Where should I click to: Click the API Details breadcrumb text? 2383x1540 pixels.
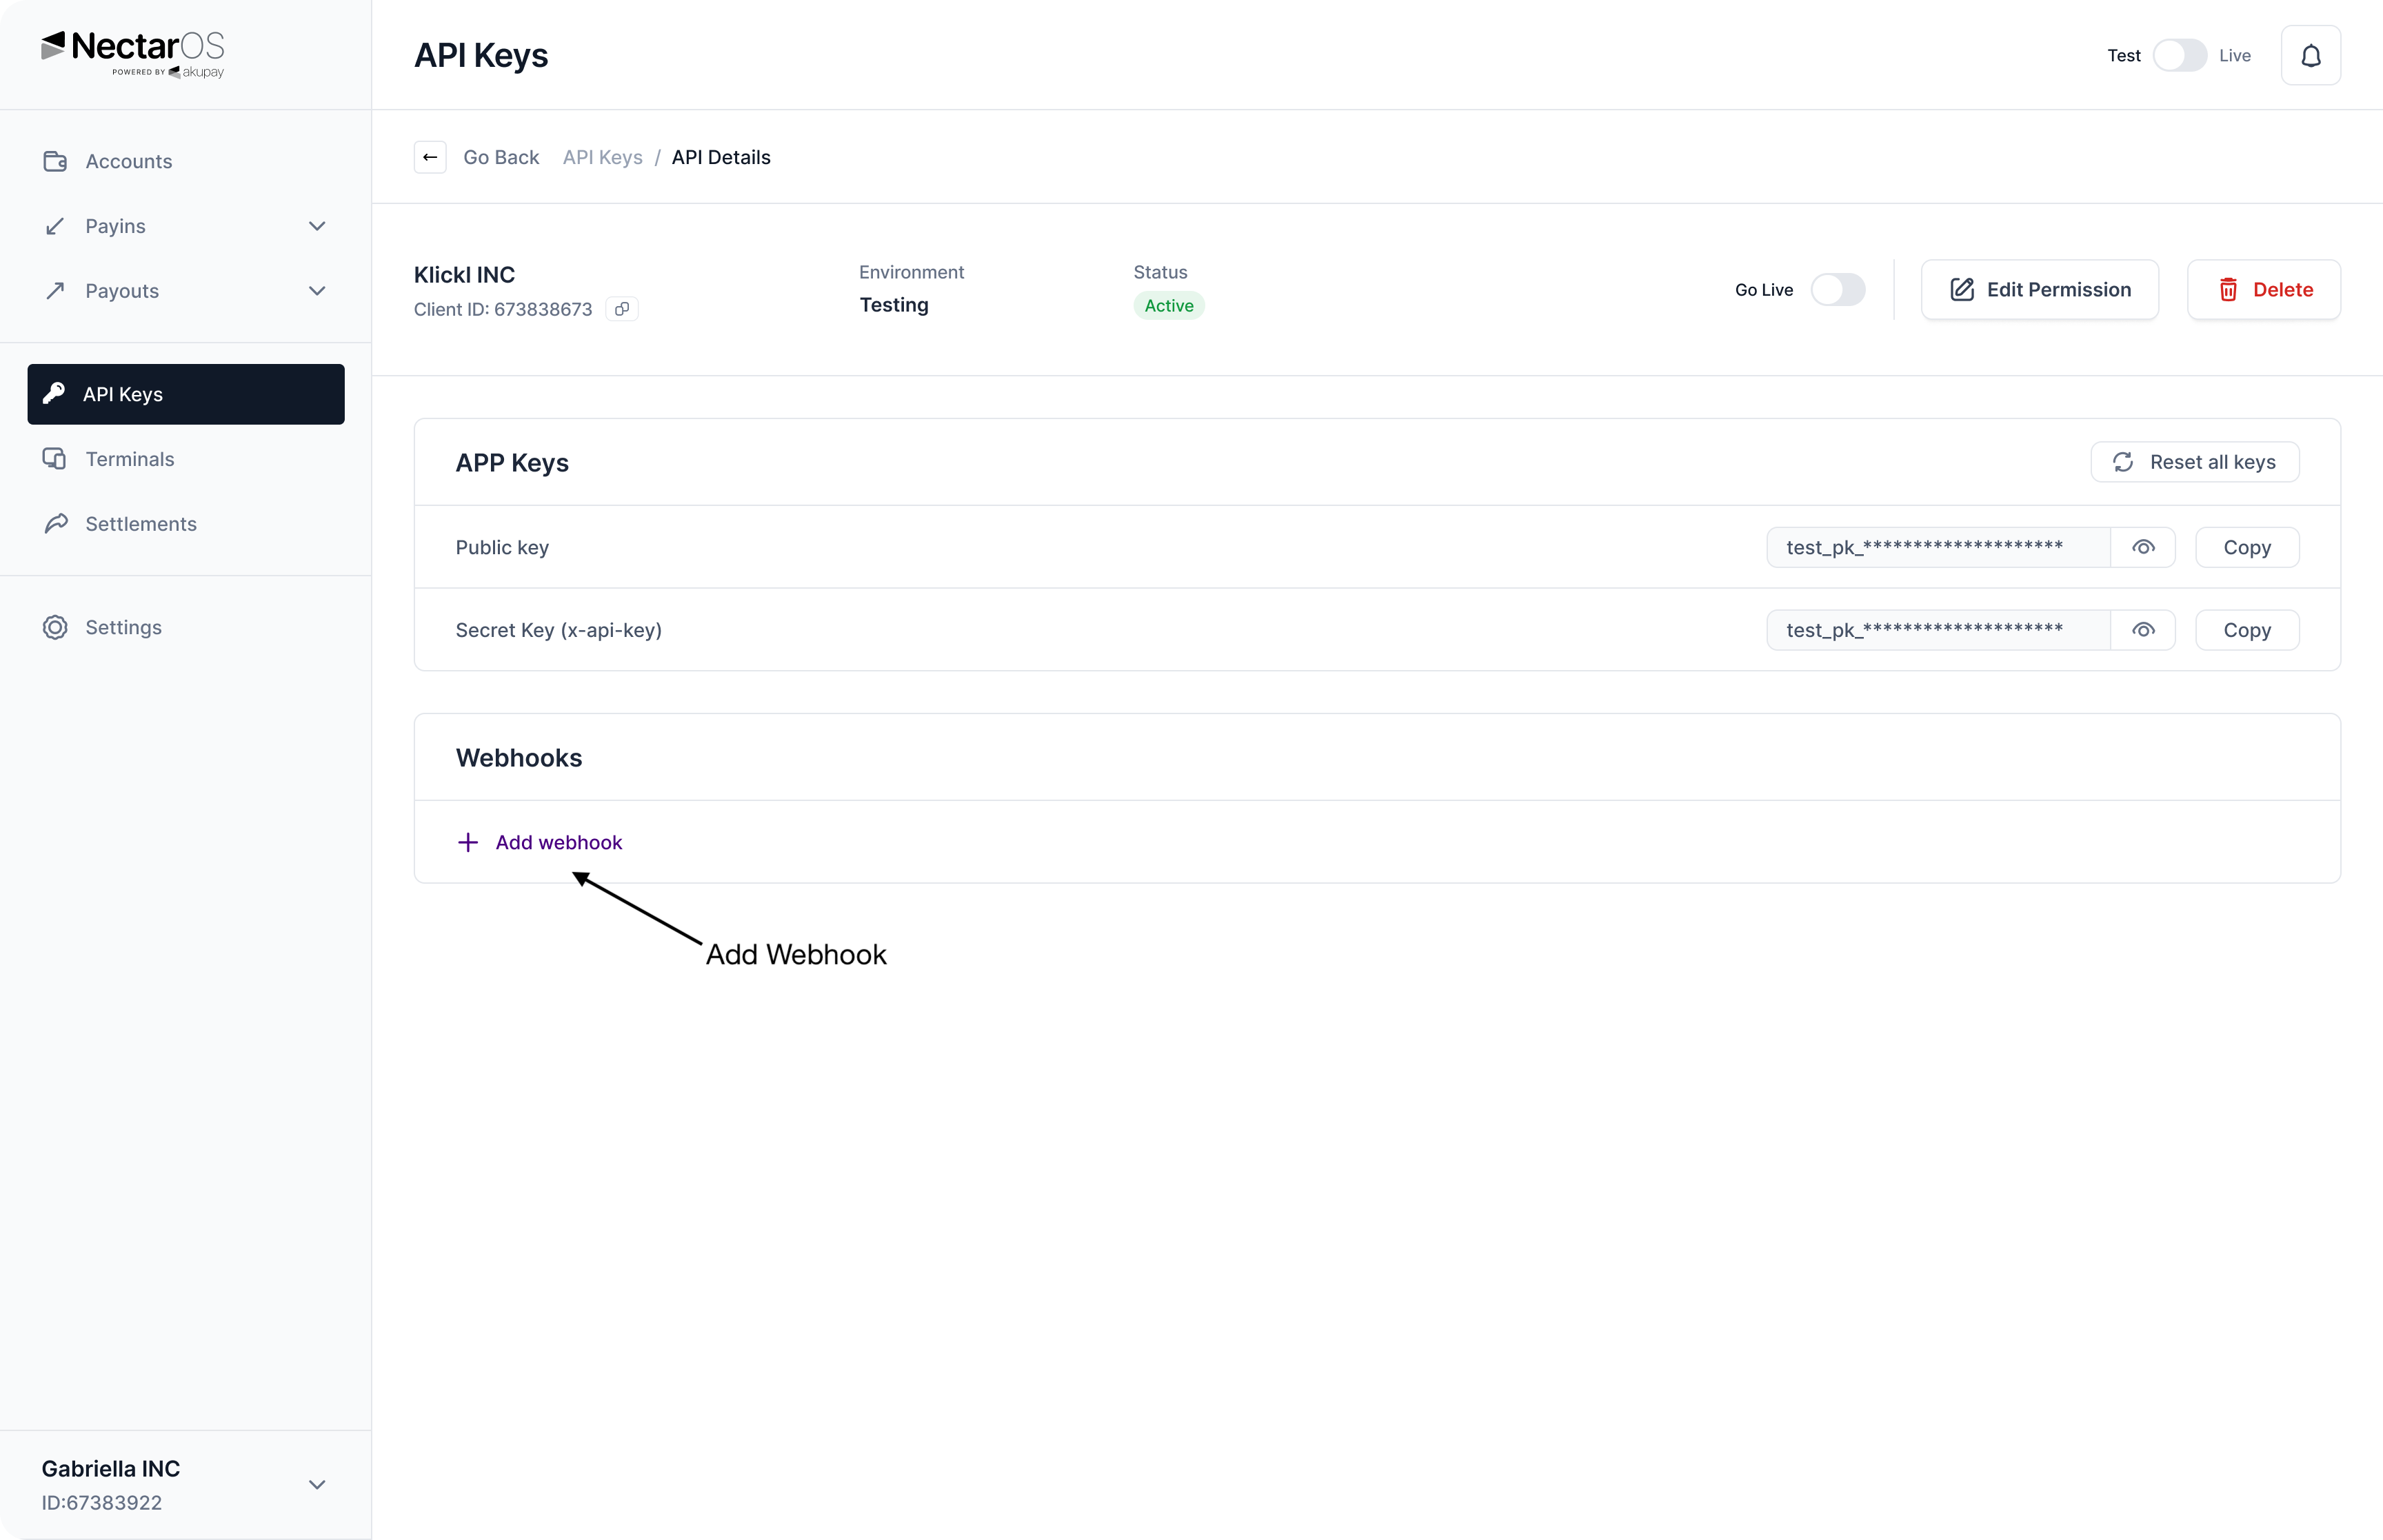720,157
